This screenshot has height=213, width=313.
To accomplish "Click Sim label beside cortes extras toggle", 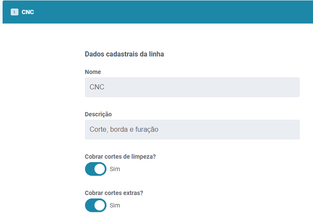I will [115, 205].
